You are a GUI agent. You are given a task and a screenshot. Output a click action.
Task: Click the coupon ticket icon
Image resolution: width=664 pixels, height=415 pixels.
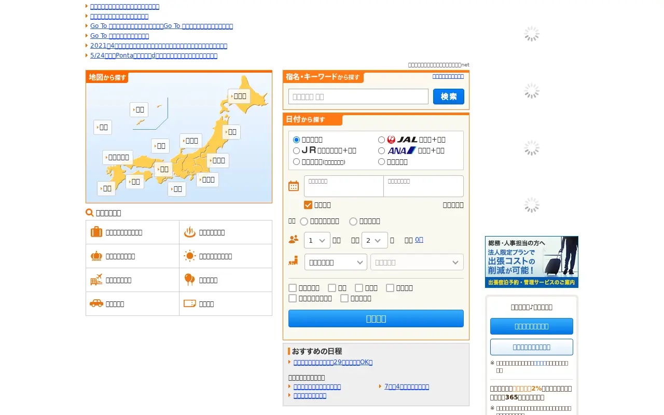(x=190, y=303)
